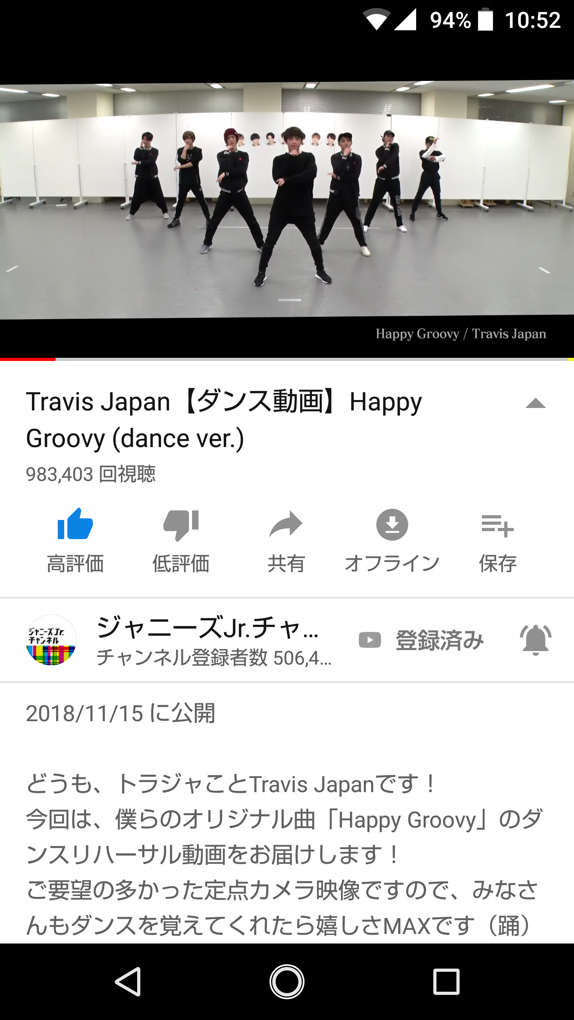
Task: Tap Android back navigation button
Action: (x=128, y=982)
